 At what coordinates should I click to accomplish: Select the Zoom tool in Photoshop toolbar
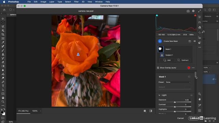(3, 102)
